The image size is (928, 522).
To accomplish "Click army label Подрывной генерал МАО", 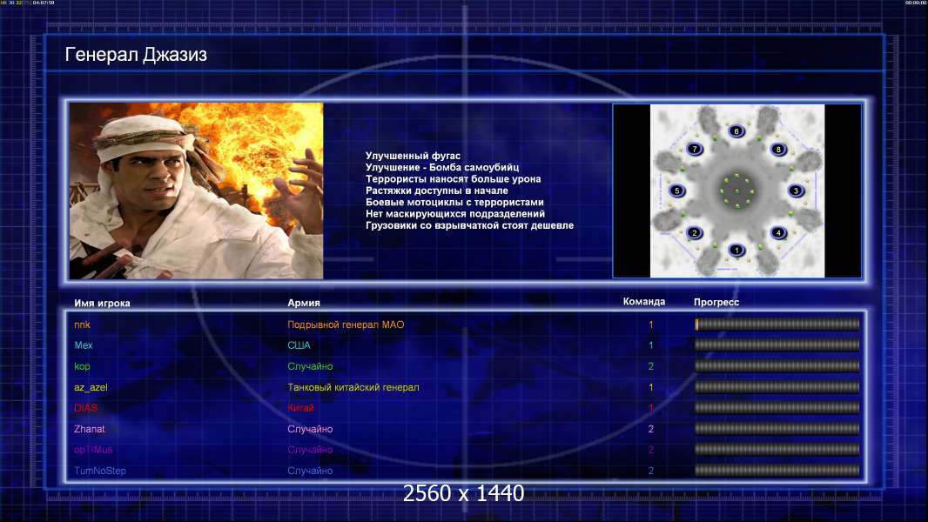I will (346, 325).
